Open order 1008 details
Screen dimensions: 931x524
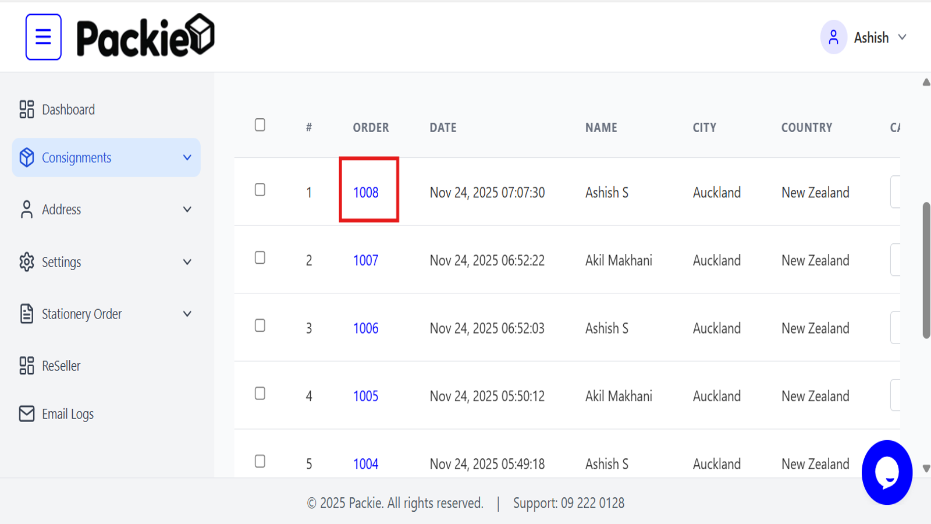point(365,192)
